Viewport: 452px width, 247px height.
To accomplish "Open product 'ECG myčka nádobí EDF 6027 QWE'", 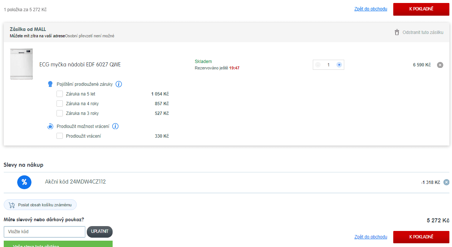I will click(80, 65).
